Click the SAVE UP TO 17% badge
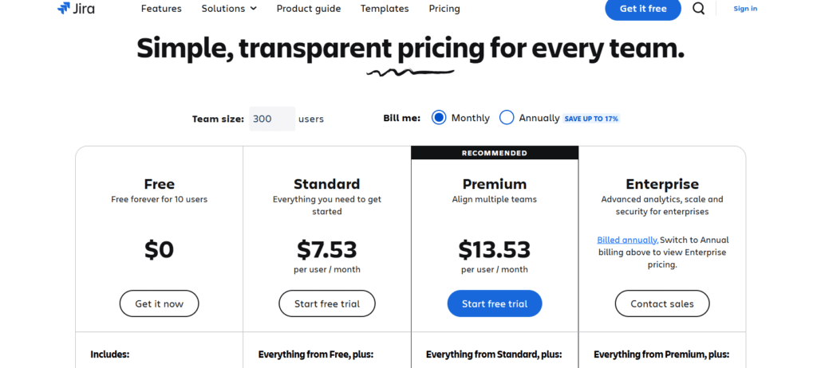 [x=591, y=119]
